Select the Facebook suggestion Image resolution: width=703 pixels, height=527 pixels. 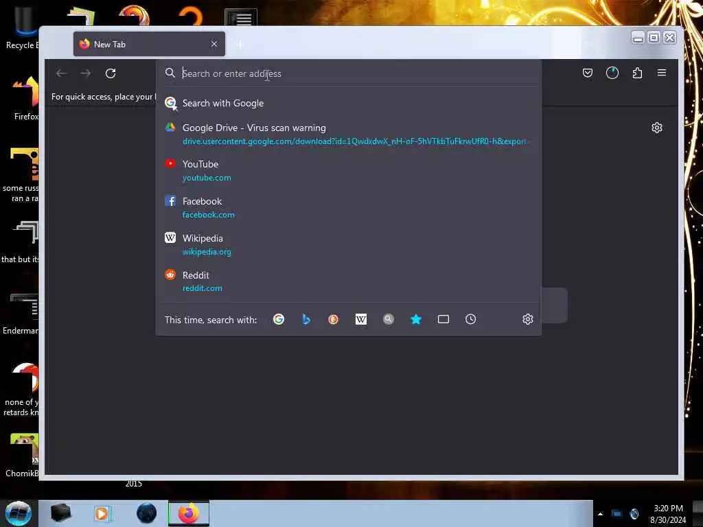click(349, 207)
